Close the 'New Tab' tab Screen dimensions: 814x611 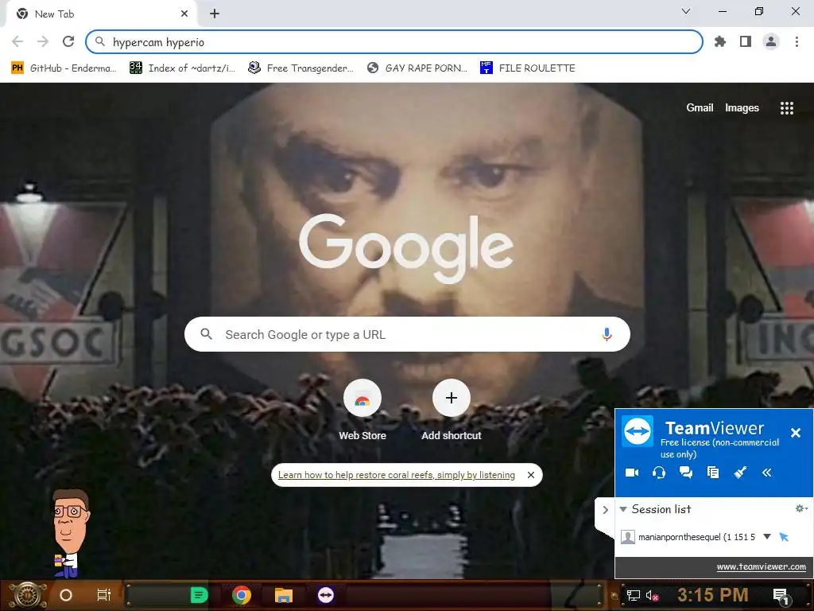pos(184,14)
